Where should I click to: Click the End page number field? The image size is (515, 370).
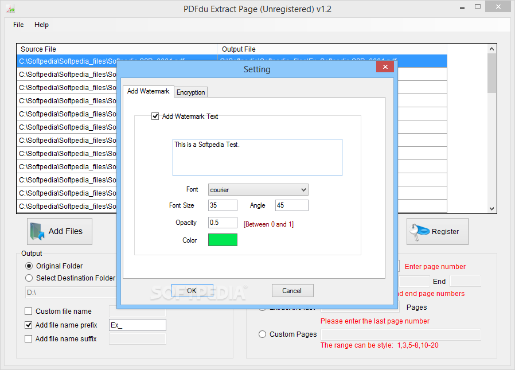(x=465, y=281)
